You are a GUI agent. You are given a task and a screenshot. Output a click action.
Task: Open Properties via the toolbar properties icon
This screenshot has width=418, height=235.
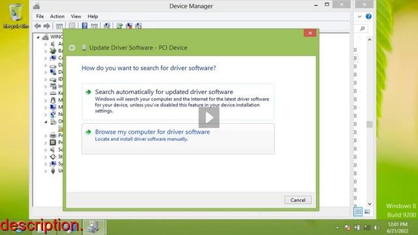(x=72, y=26)
